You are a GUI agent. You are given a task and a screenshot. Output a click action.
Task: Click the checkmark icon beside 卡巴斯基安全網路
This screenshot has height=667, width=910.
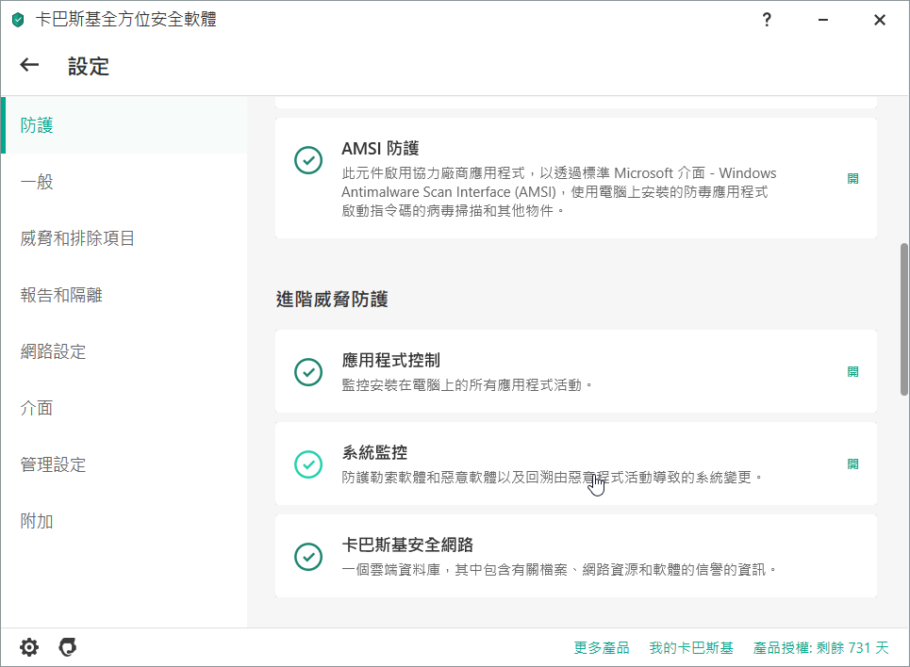[x=308, y=556]
